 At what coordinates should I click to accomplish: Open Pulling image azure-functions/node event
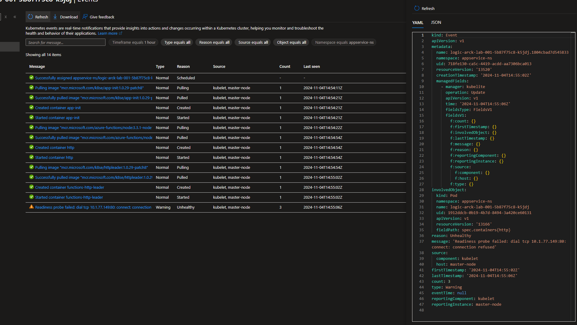tap(94, 128)
